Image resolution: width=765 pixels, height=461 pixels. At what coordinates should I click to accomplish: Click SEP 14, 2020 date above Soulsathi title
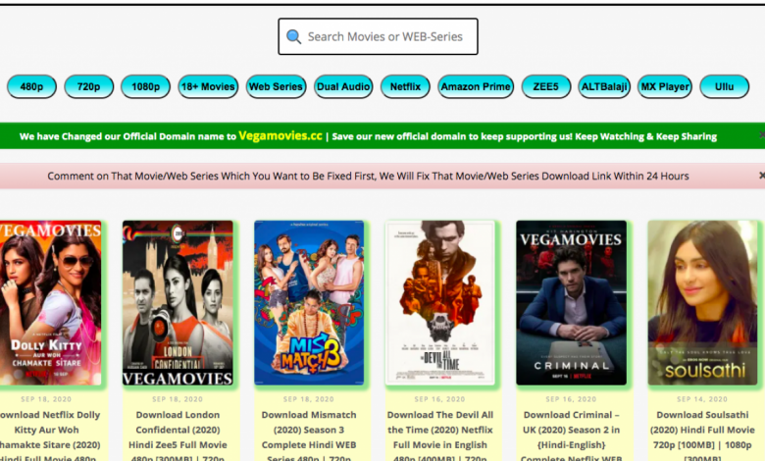point(702,399)
